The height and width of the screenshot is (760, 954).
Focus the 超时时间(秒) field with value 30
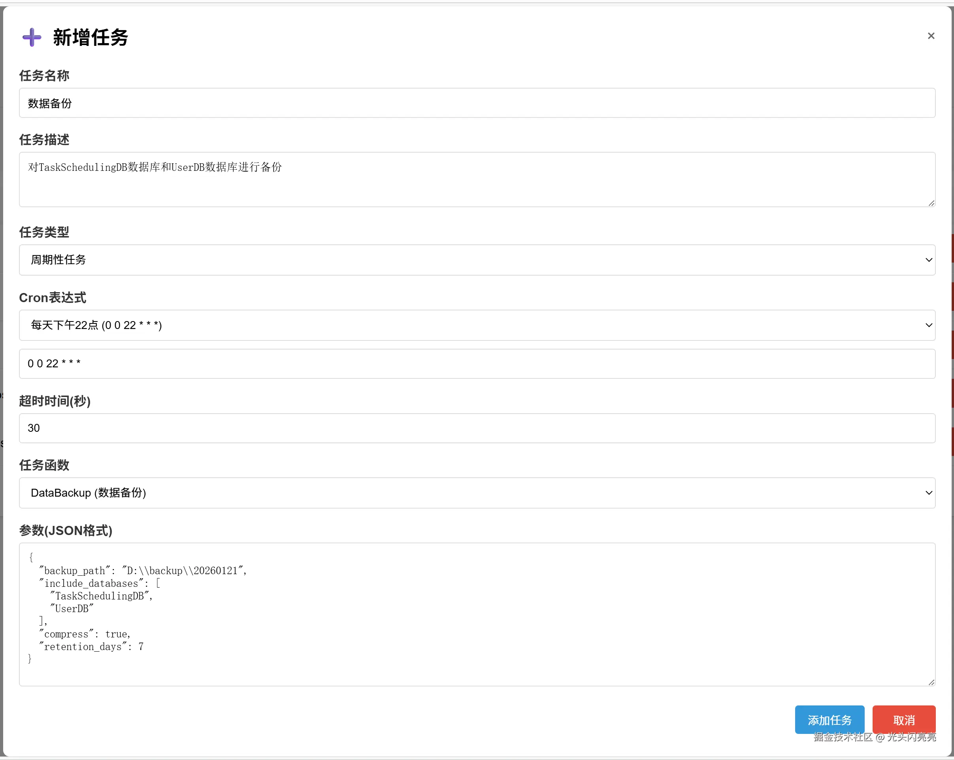(477, 428)
